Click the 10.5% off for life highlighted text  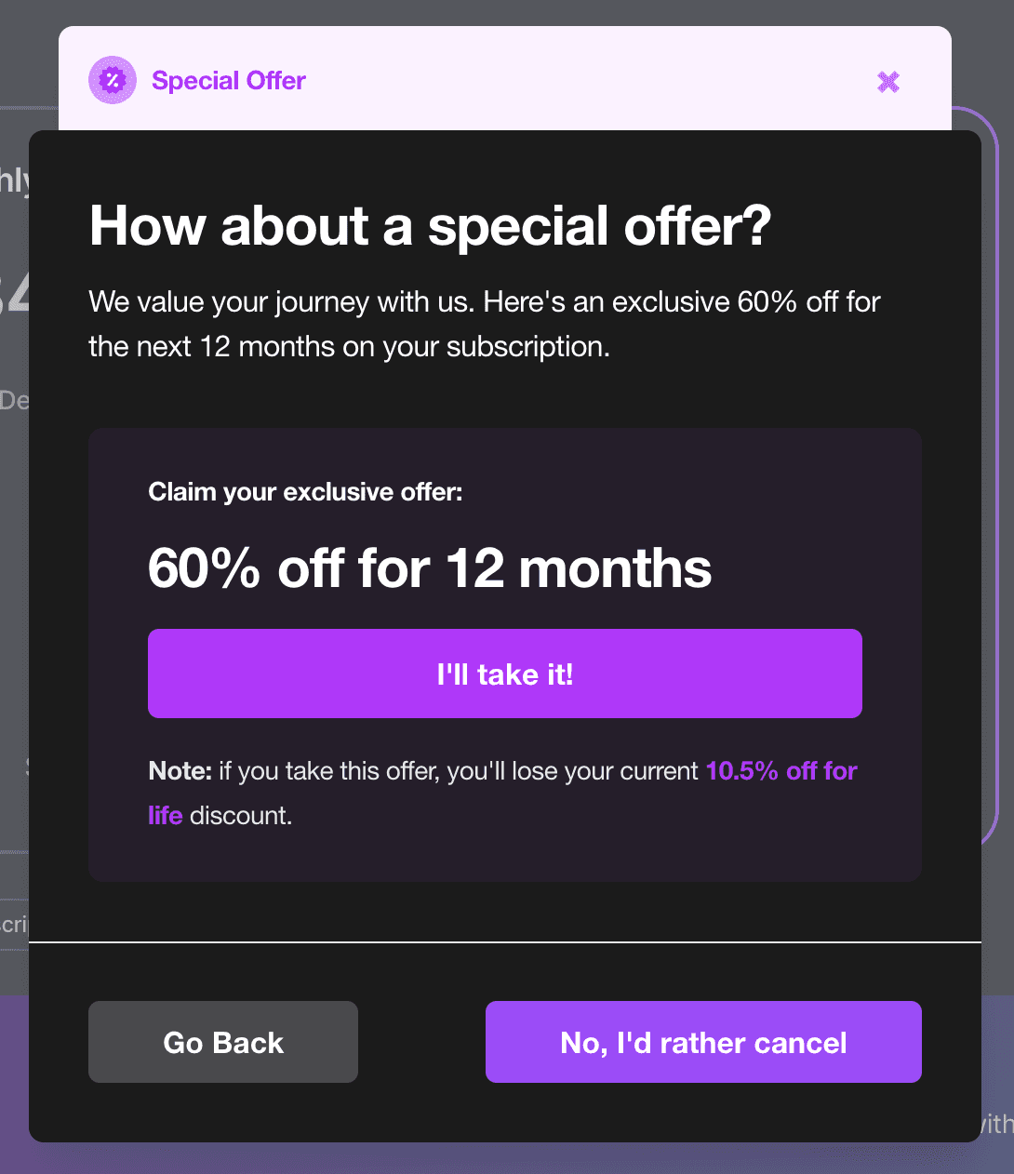point(781,771)
